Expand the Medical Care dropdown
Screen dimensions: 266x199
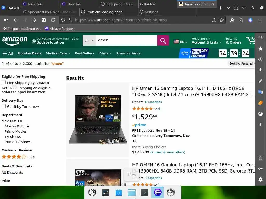pyautogui.click(x=58, y=53)
